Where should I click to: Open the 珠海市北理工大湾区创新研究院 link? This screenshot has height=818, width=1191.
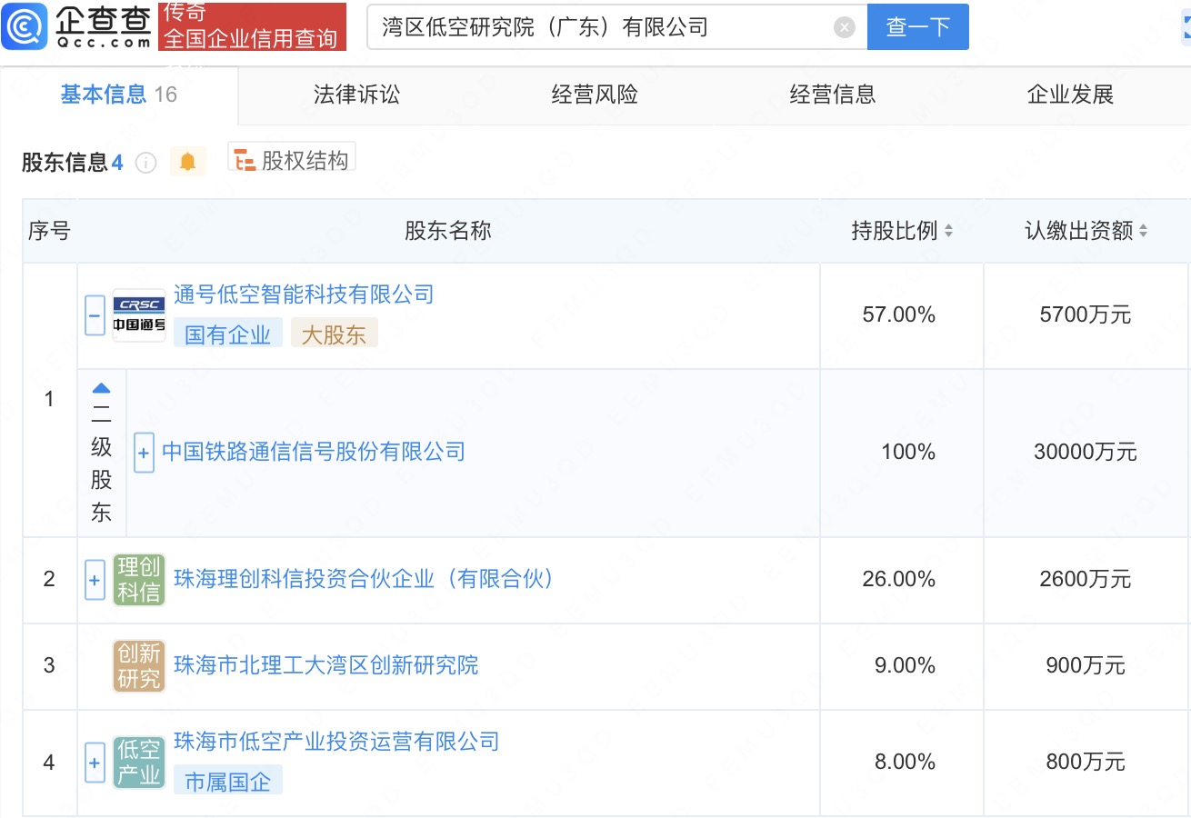click(x=325, y=665)
